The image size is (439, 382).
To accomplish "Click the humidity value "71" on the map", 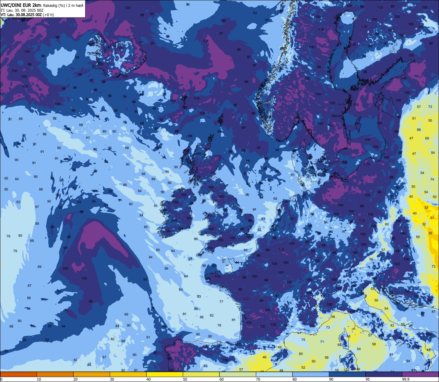I will [x=322, y=342].
